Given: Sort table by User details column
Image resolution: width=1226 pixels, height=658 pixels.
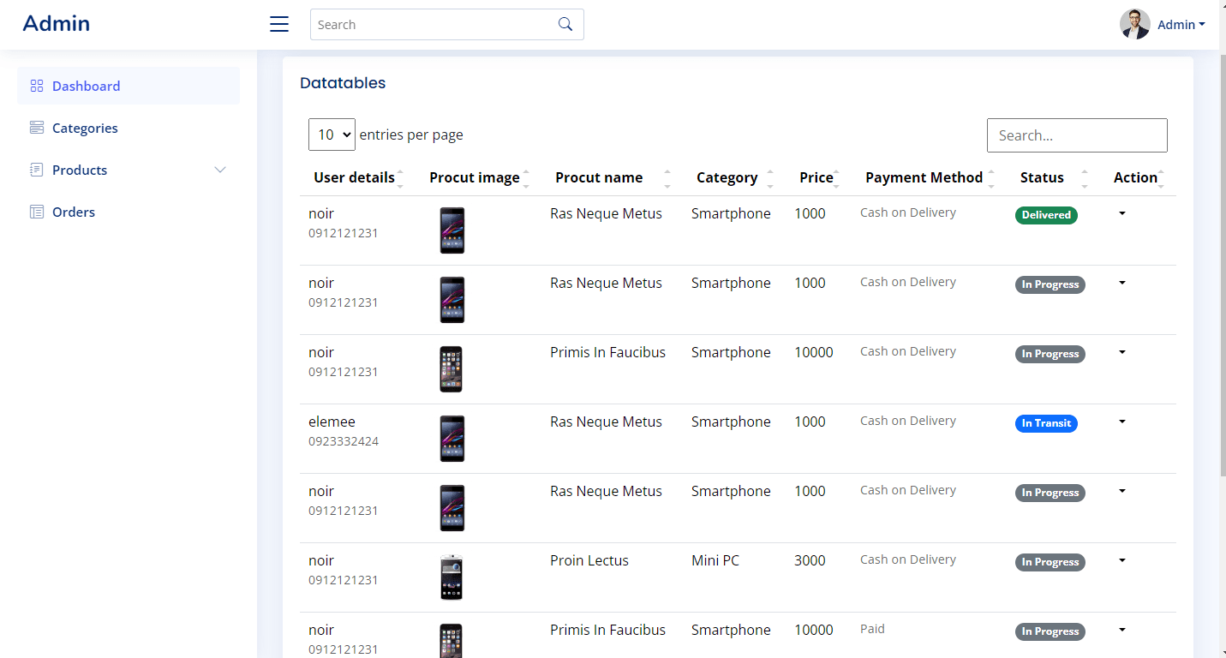Looking at the screenshot, I should pyautogui.click(x=358, y=177).
